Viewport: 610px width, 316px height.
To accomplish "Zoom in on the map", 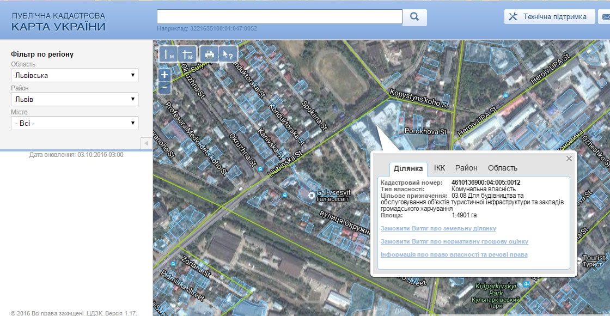I will 164,75.
